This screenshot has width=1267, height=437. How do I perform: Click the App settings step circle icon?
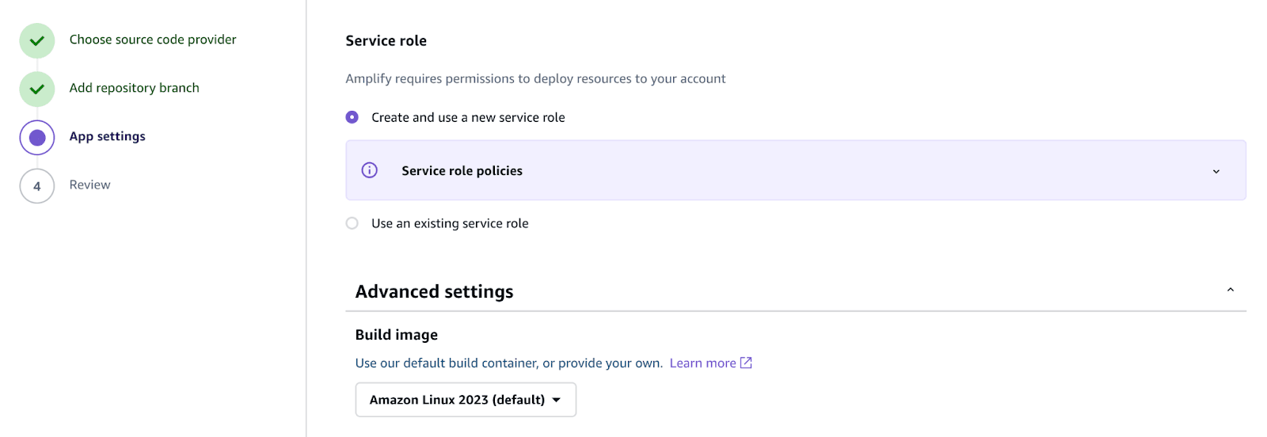36,138
